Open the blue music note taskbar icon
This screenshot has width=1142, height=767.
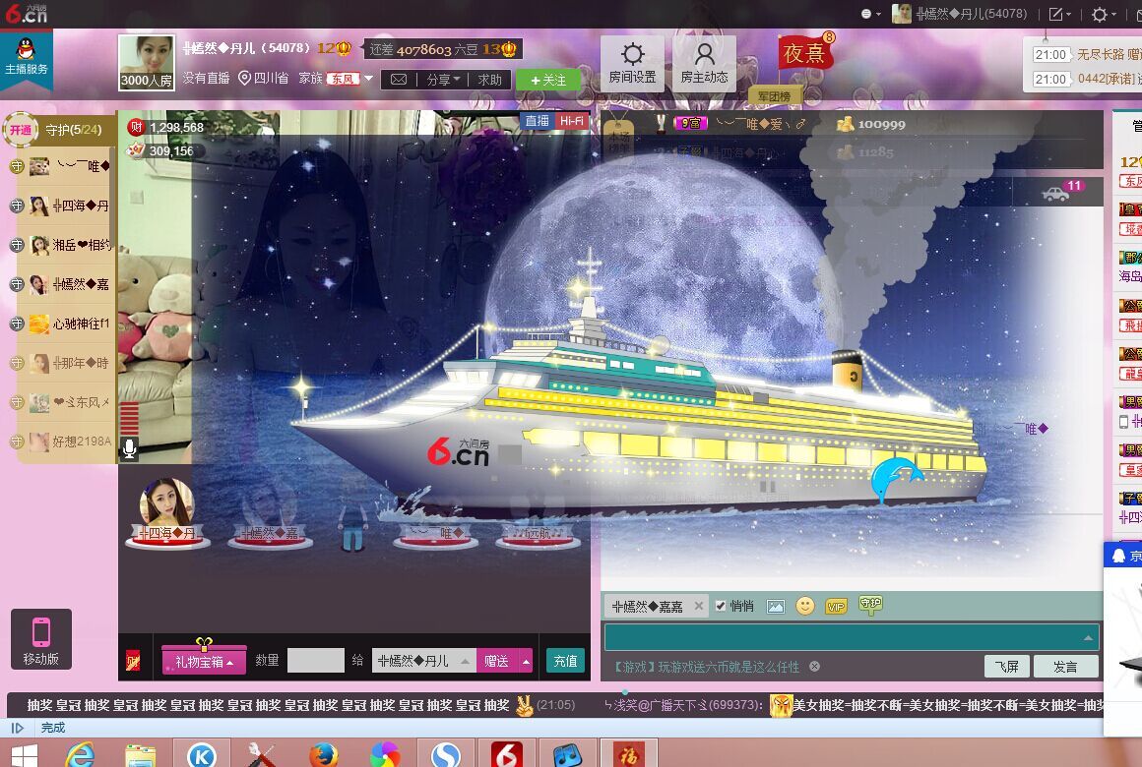pos(567,755)
